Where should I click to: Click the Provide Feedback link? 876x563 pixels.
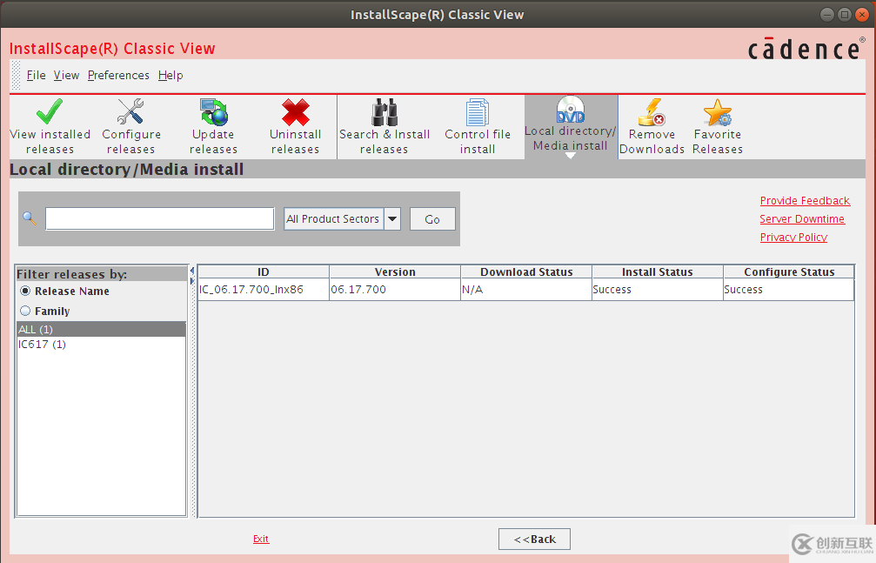[805, 200]
